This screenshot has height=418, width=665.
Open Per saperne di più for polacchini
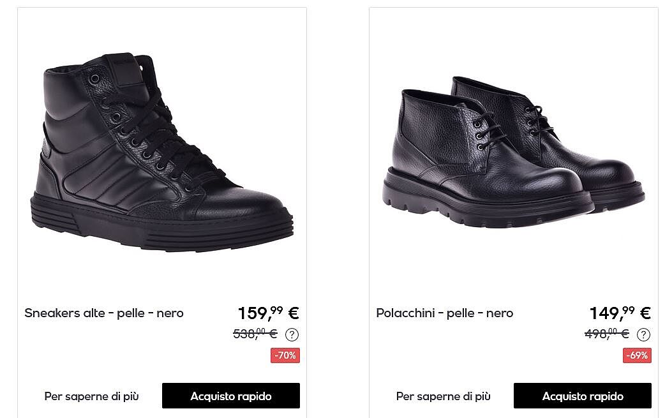443,396
